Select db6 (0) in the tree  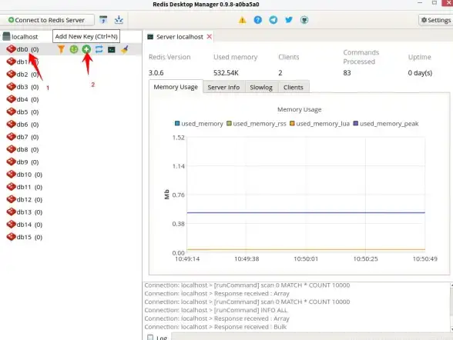(28, 125)
